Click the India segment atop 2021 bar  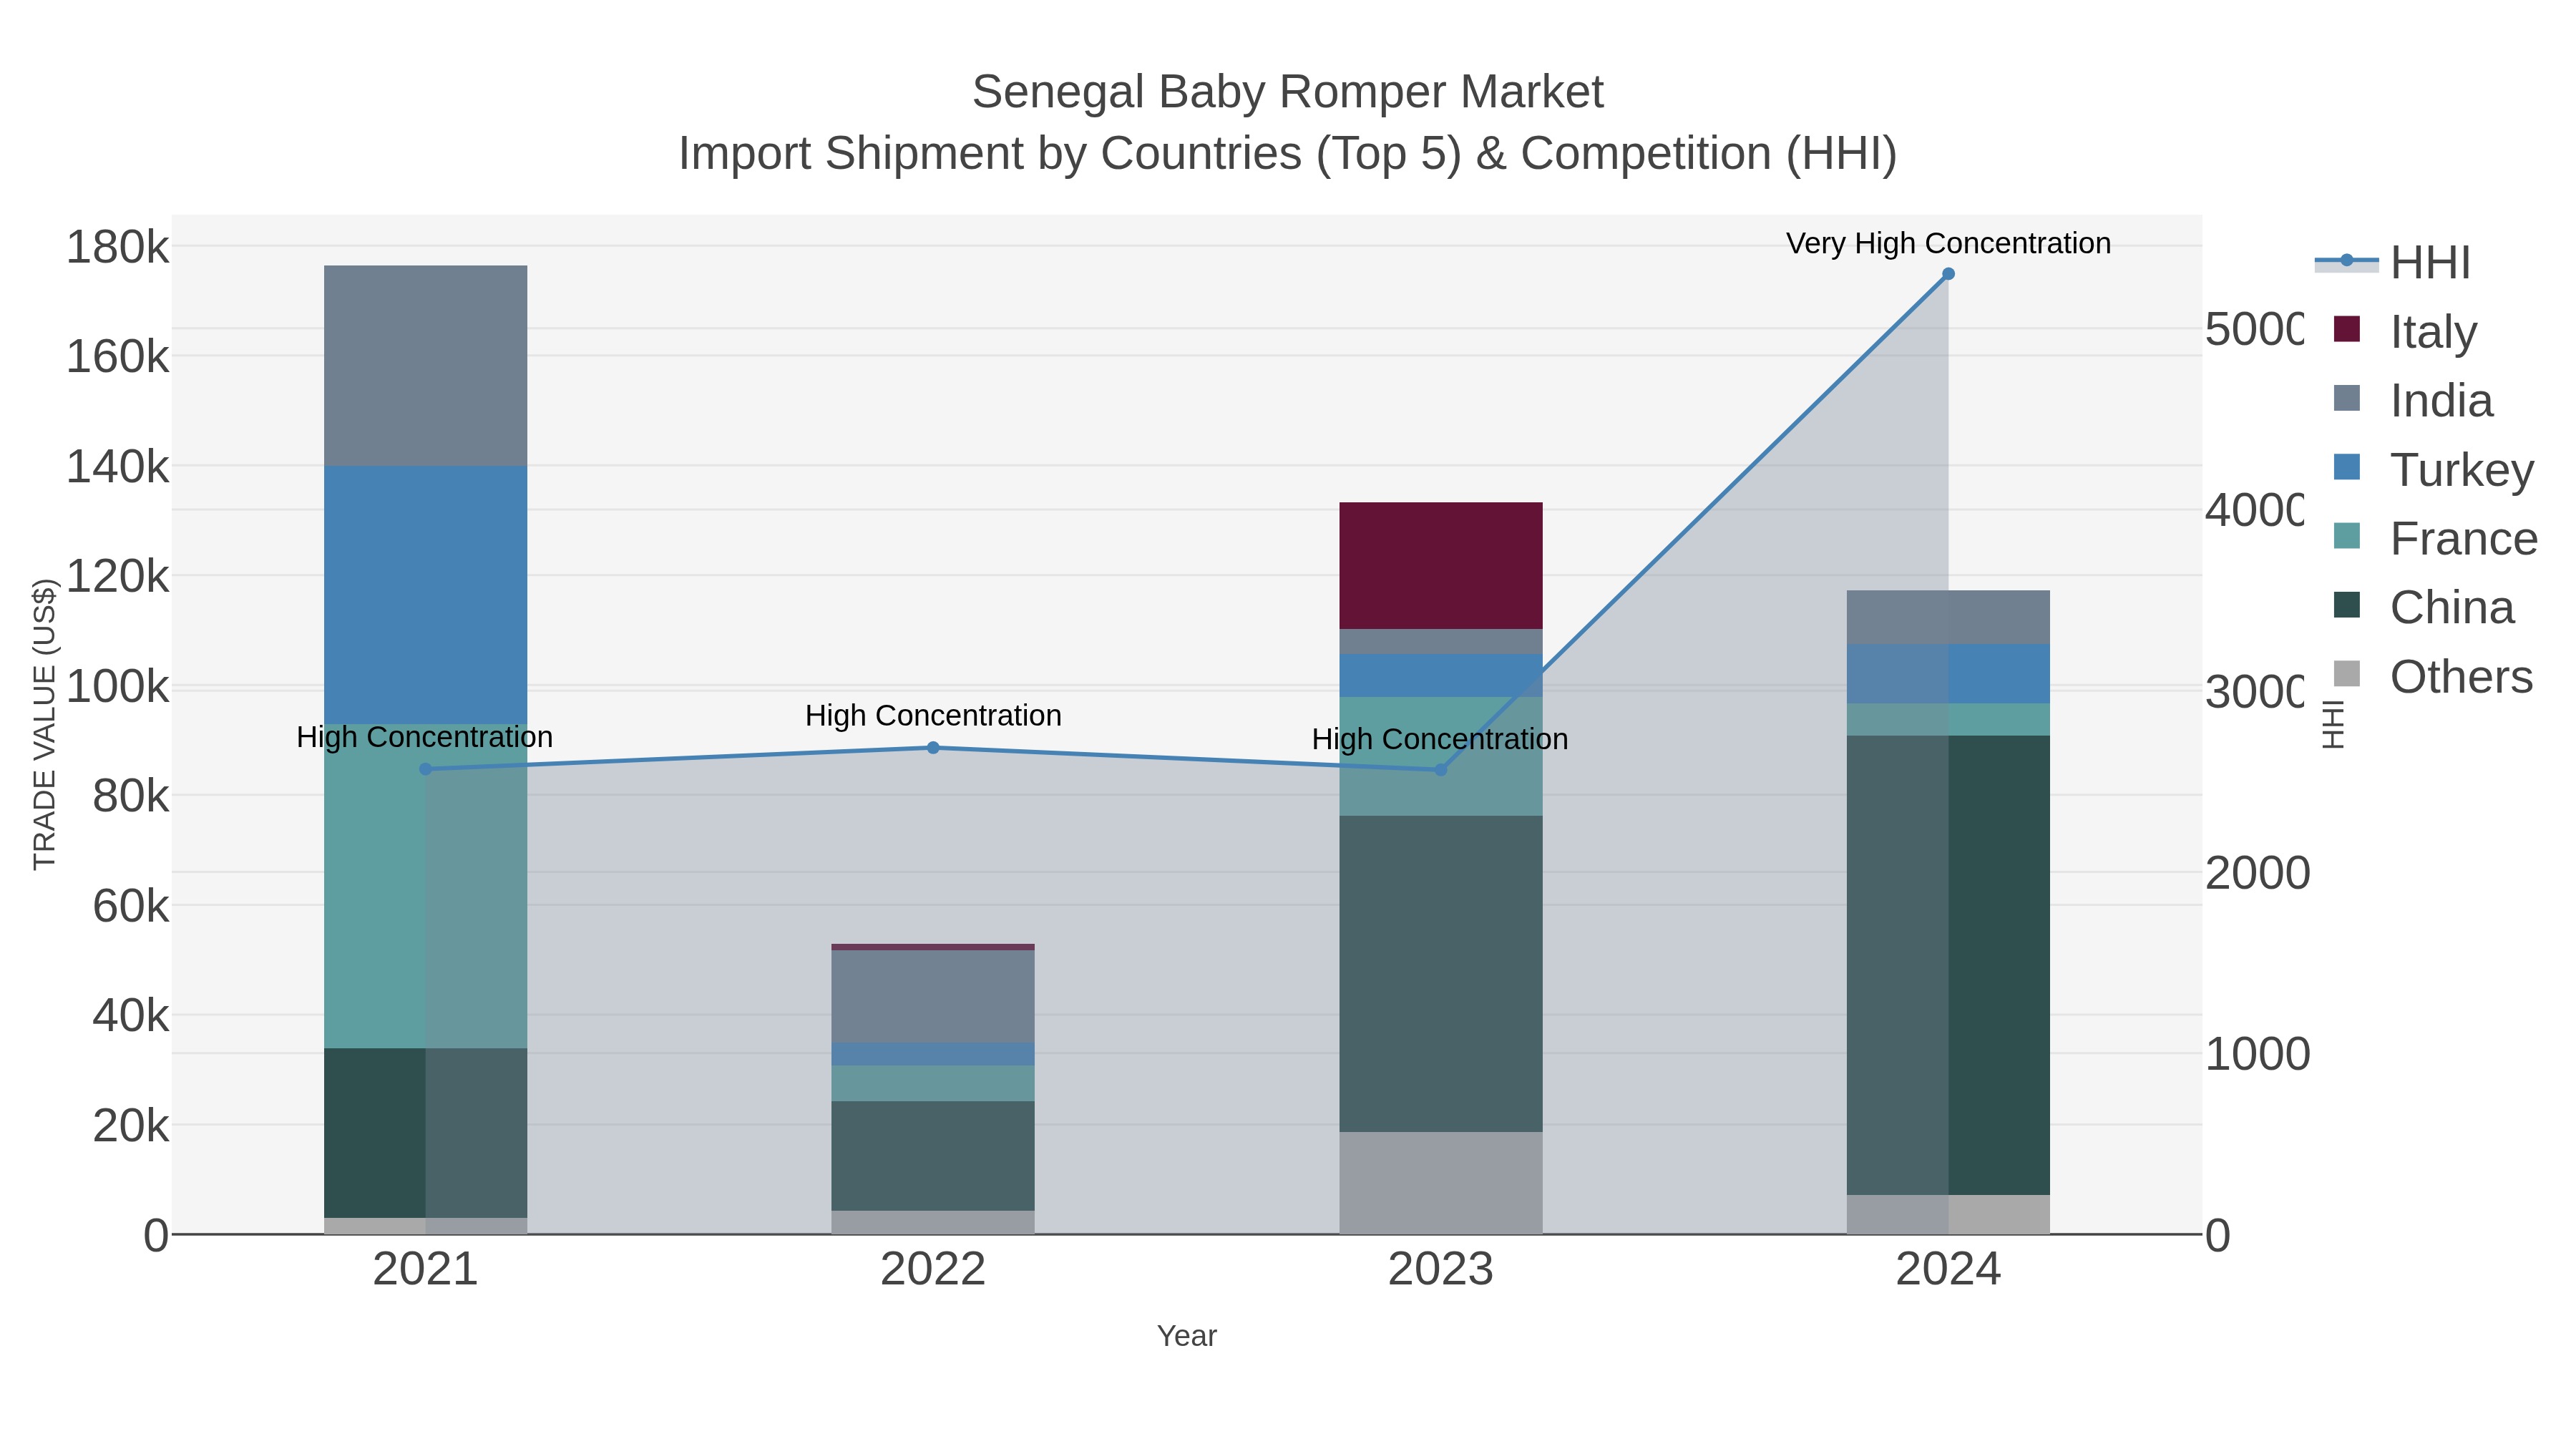point(426,366)
